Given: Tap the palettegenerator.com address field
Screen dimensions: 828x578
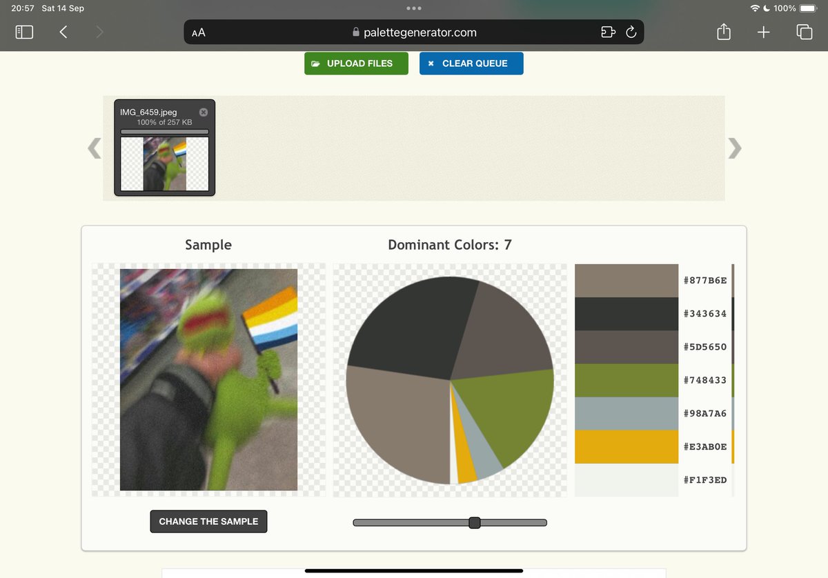Looking at the screenshot, I should tap(414, 32).
